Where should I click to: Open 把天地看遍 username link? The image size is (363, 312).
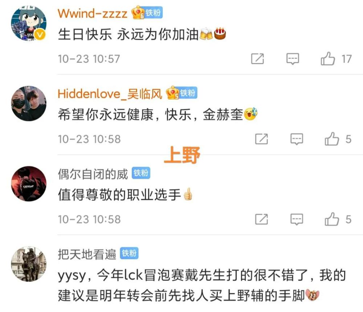coord(87,254)
